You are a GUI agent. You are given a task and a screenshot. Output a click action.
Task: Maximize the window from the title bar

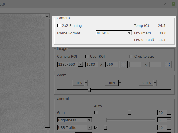click(x=165, y=4)
